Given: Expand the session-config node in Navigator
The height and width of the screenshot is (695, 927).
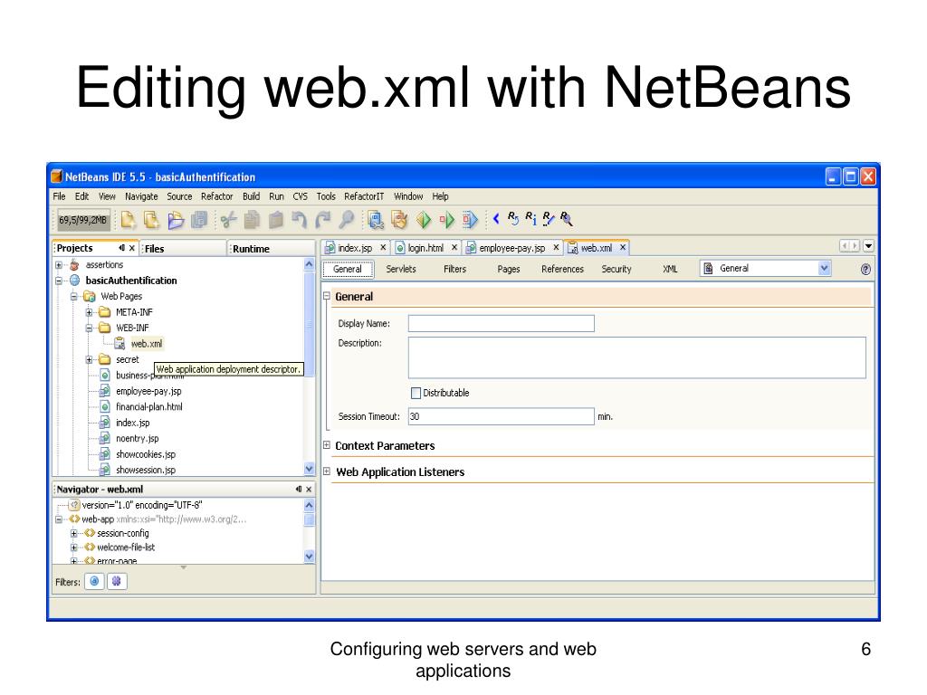Looking at the screenshot, I should click(74, 533).
